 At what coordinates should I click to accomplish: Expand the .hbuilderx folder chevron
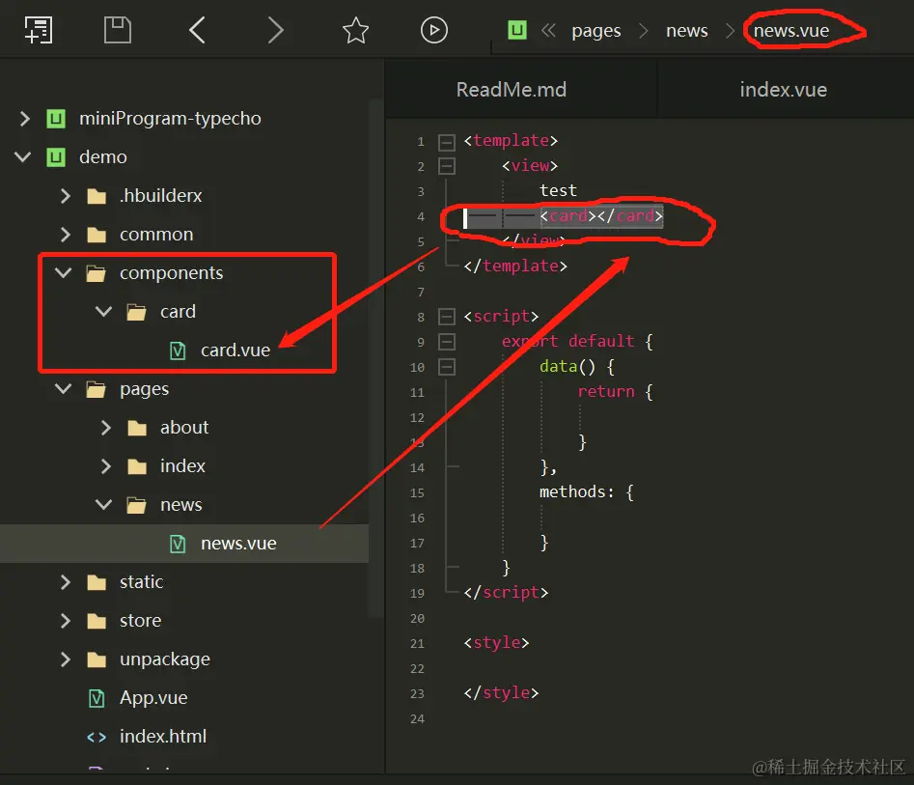click(66, 196)
